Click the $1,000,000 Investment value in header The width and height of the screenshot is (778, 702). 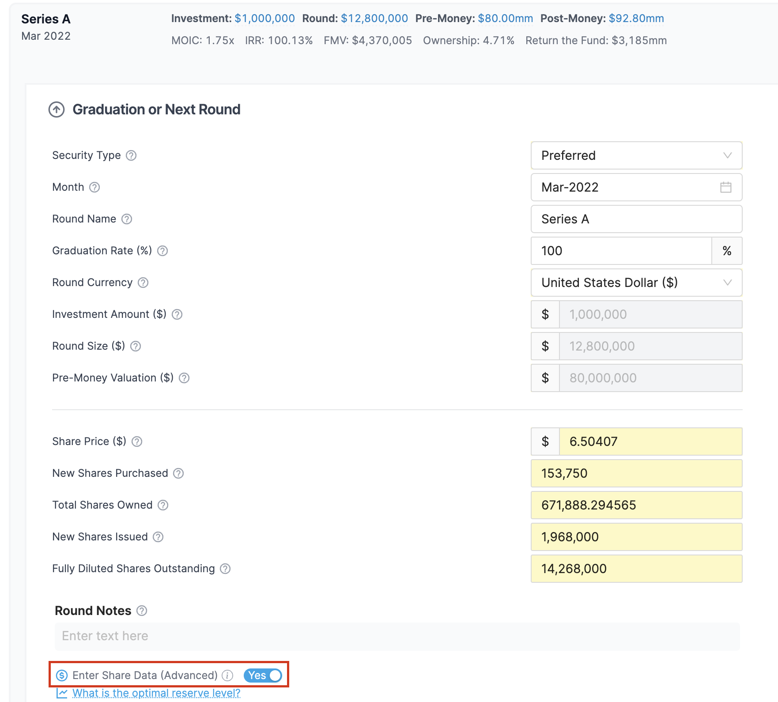coord(264,19)
